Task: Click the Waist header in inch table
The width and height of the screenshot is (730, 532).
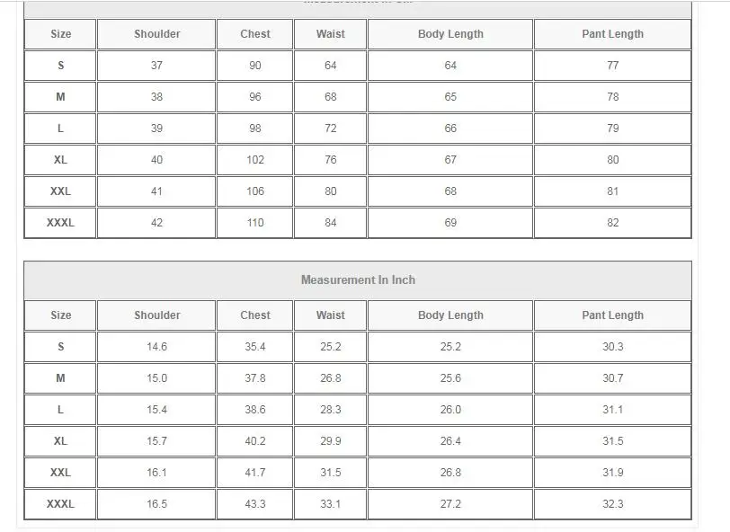Action: pos(331,315)
